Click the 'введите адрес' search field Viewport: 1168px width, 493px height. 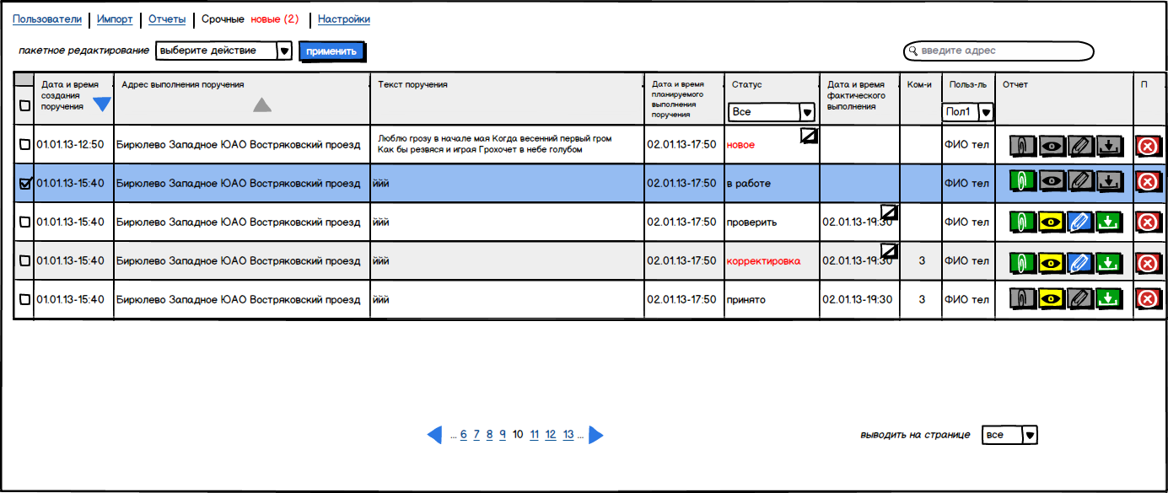click(998, 51)
